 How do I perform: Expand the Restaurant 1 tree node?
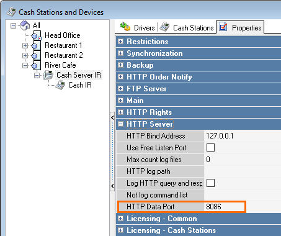25,45
